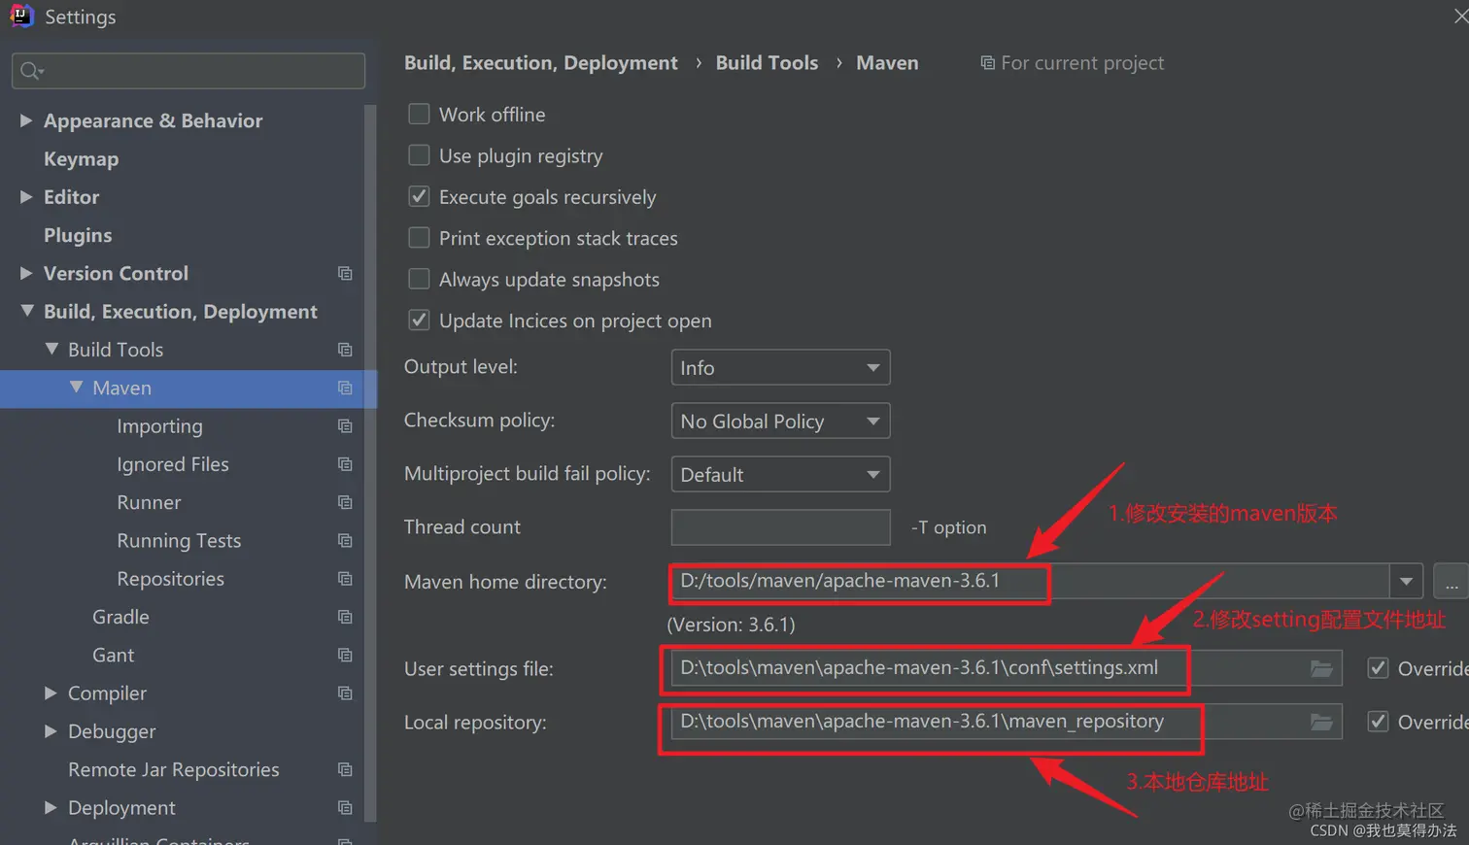Enable the Work offline checkbox
The width and height of the screenshot is (1469, 845).
[419, 115]
